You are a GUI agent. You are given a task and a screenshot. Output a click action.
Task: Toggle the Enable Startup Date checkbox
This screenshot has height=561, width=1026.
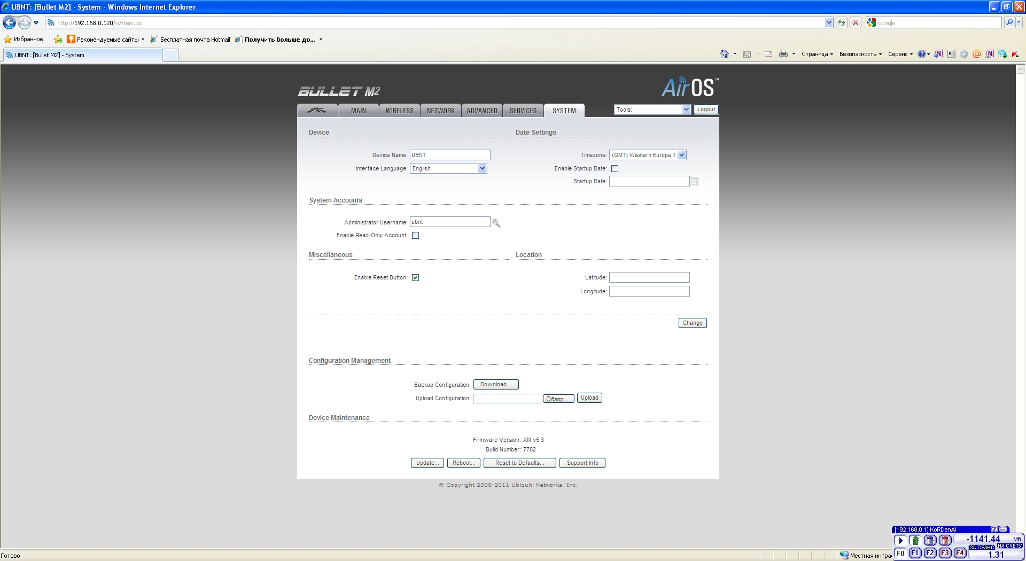click(615, 169)
